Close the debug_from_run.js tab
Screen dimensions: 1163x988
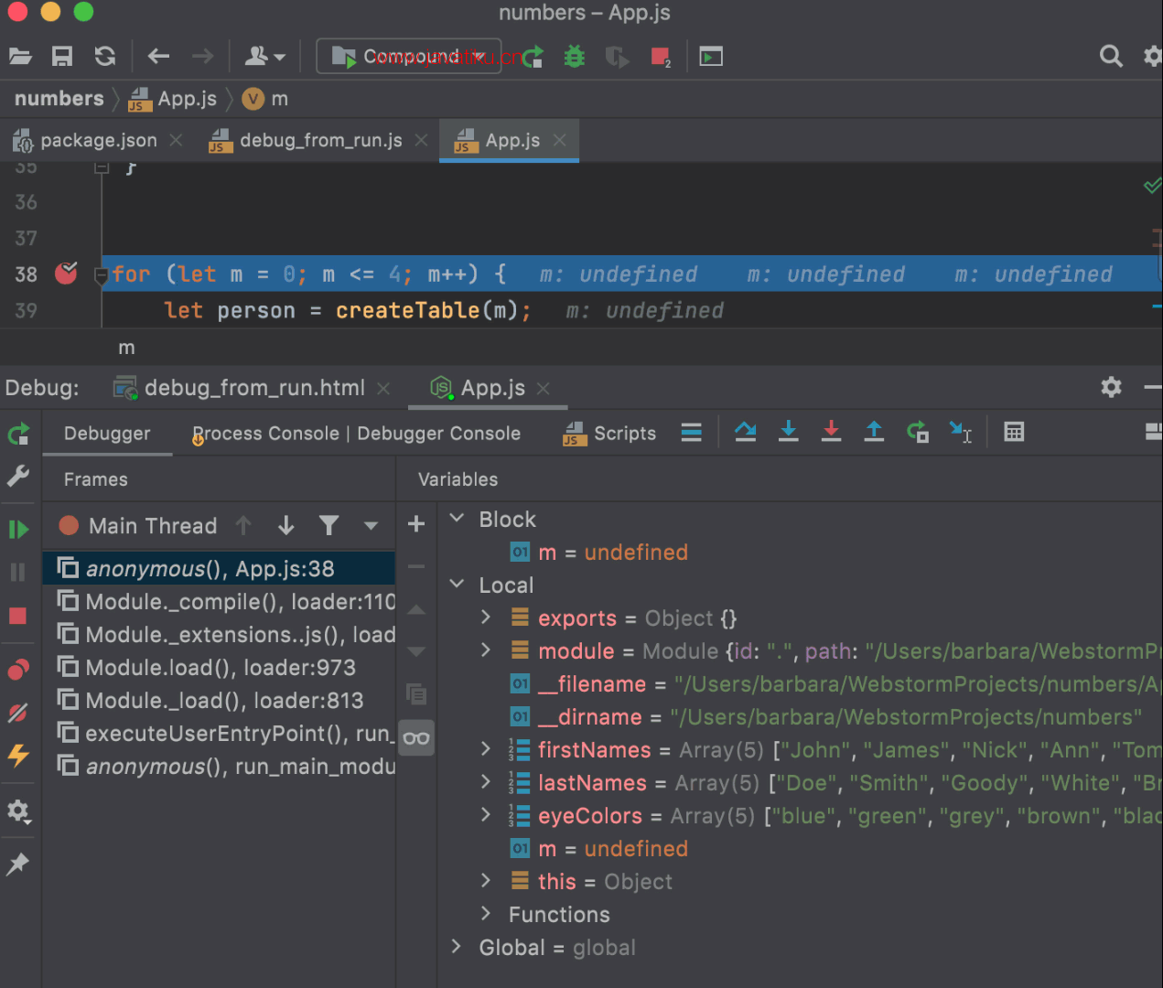421,140
